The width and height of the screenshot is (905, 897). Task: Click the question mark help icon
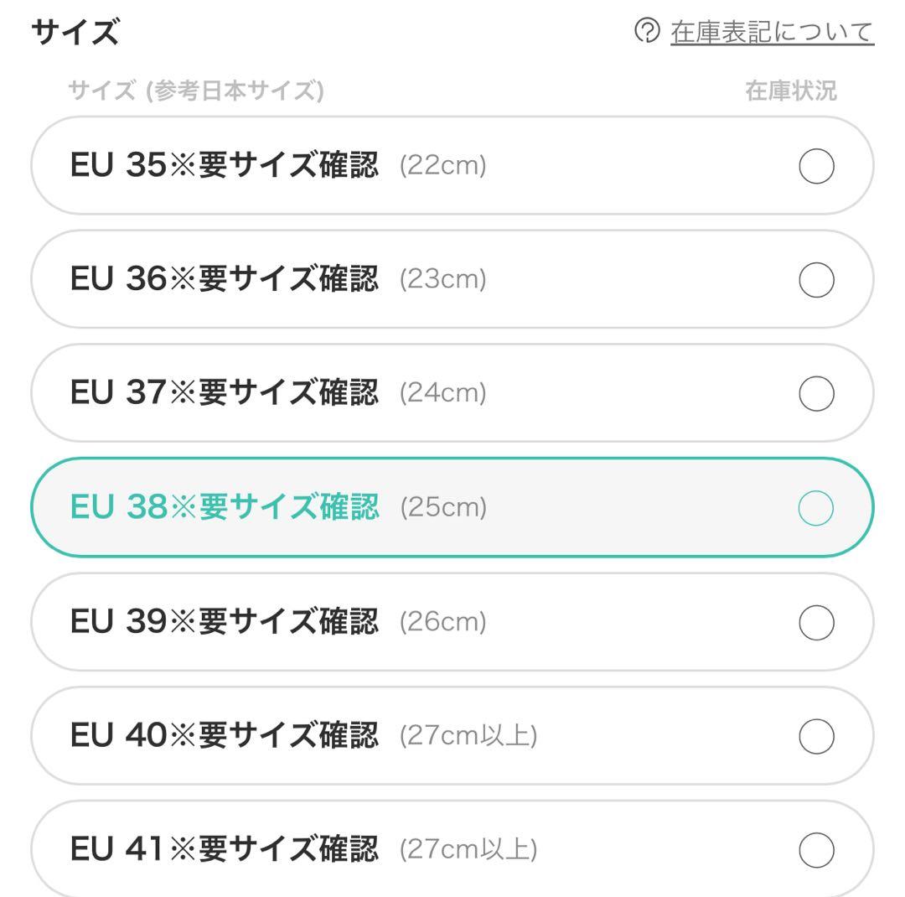click(x=647, y=32)
